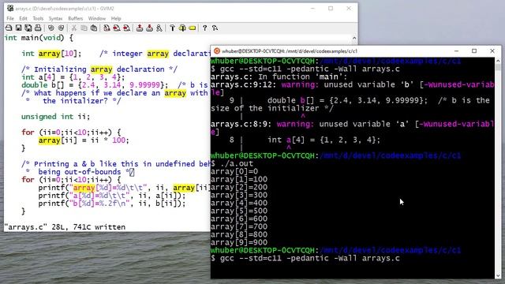Image resolution: width=505 pixels, height=284 pixels.
Task: Open the Window menu in GVim
Action: click(x=96, y=18)
